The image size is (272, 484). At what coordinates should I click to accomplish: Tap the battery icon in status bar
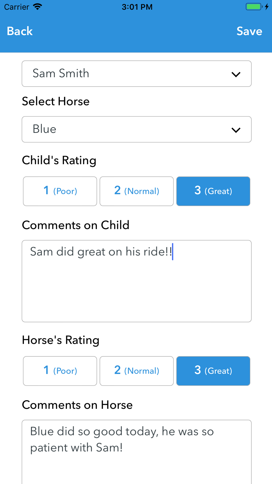[254, 7]
